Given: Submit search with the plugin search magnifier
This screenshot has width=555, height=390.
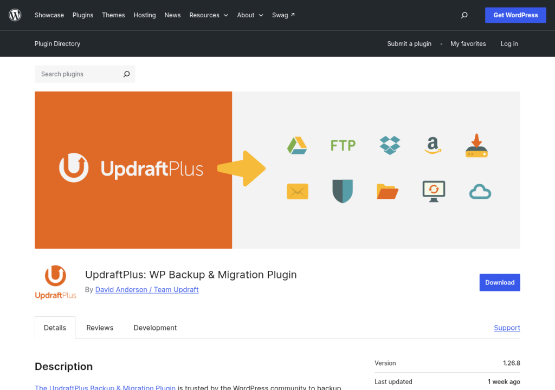Looking at the screenshot, I should click(x=126, y=74).
